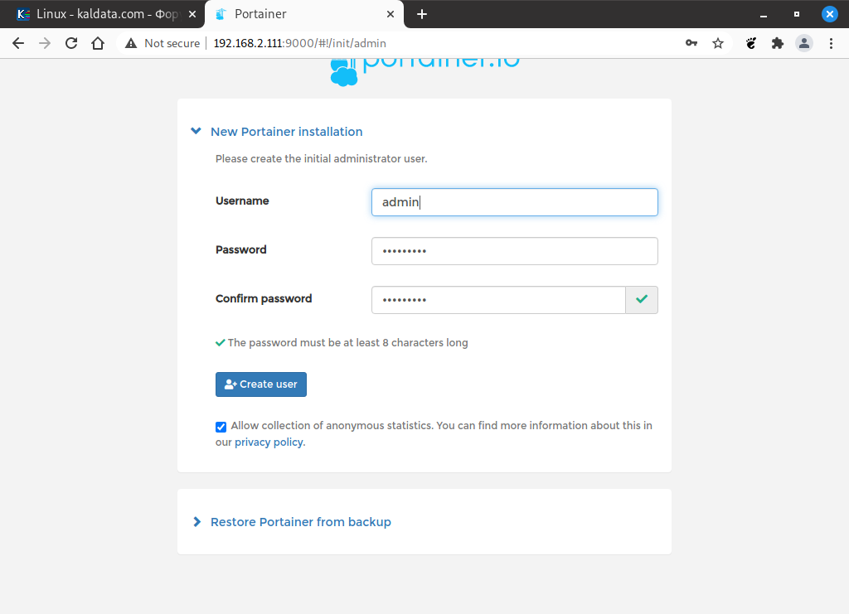Minimize the browser window
The height and width of the screenshot is (614, 849).
tap(764, 15)
